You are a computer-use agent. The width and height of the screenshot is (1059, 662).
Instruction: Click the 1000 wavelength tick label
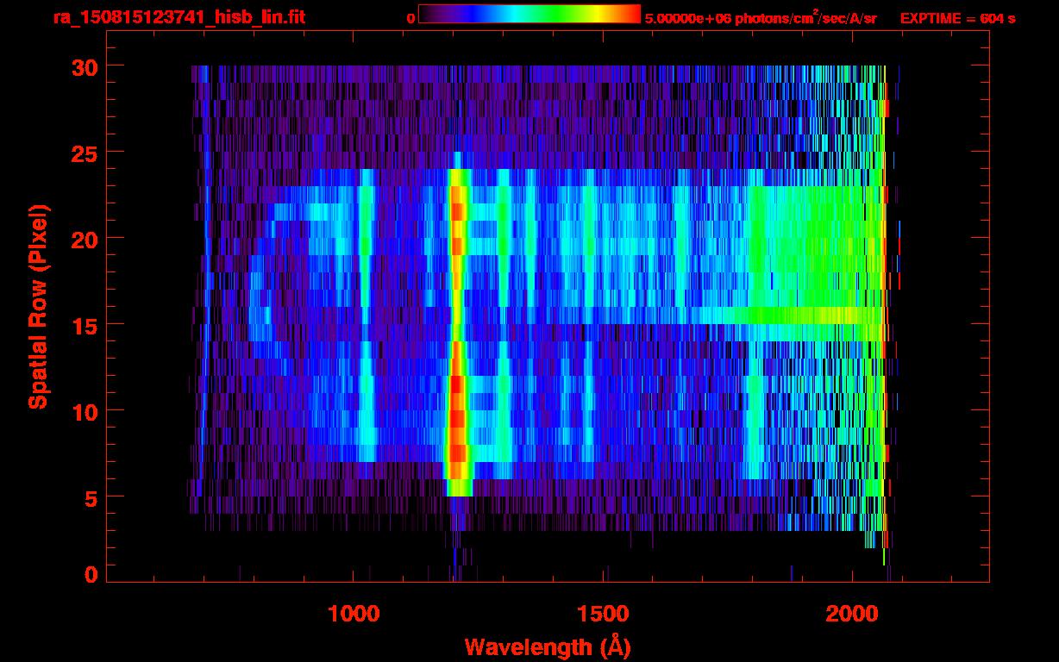coord(353,614)
